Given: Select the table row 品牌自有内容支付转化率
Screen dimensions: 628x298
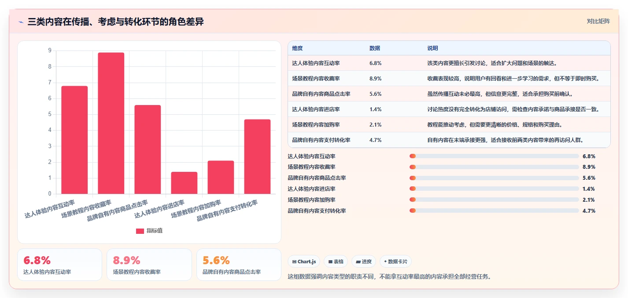Looking at the screenshot, I should tap(449, 140).
